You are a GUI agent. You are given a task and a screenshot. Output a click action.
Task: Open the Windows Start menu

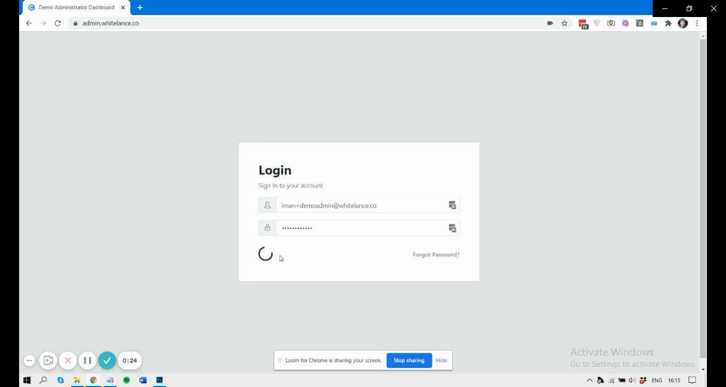point(27,380)
